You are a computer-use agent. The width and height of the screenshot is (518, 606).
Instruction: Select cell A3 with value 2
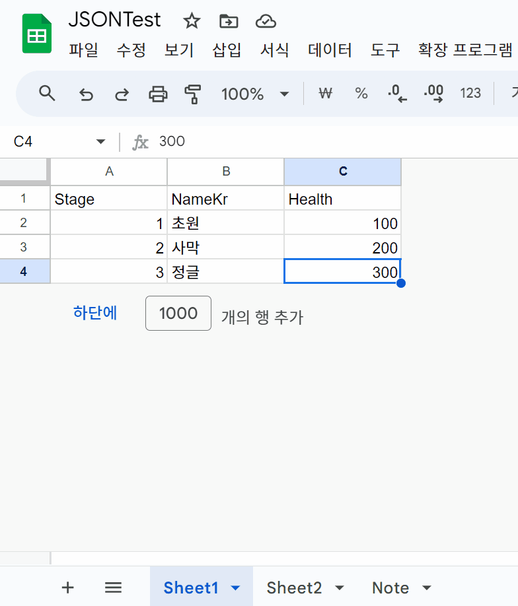pyautogui.click(x=109, y=248)
